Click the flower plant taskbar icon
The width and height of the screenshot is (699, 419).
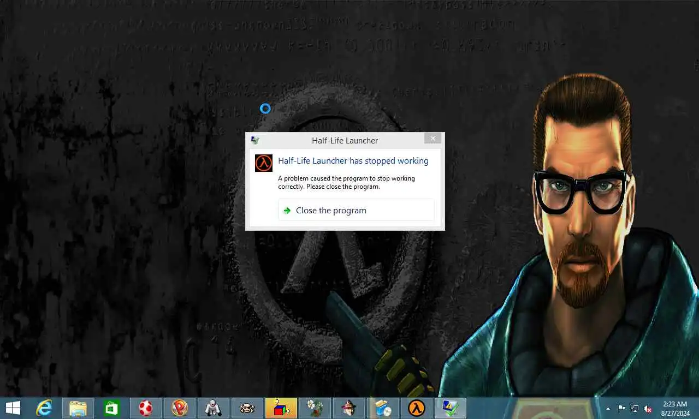[315, 408]
